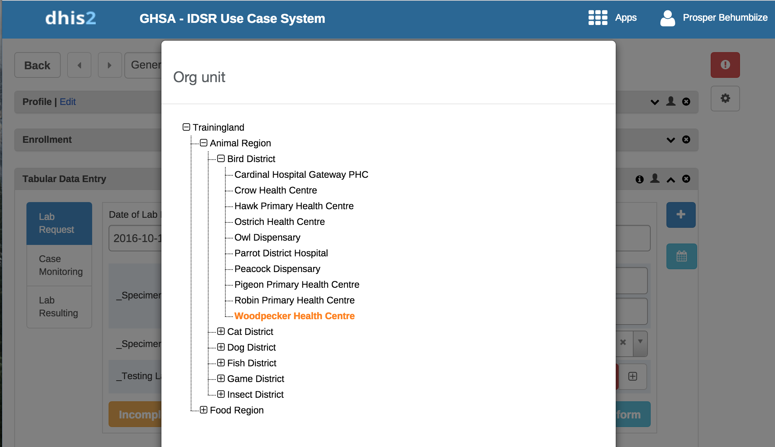Image resolution: width=775 pixels, height=447 pixels.
Task: Collapse the Bird District node
Action: point(221,159)
